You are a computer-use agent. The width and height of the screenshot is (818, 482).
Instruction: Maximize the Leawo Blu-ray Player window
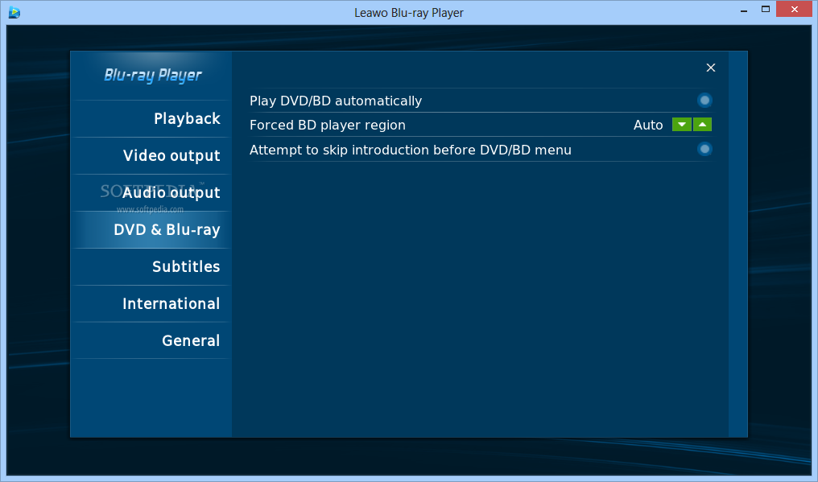click(x=766, y=10)
